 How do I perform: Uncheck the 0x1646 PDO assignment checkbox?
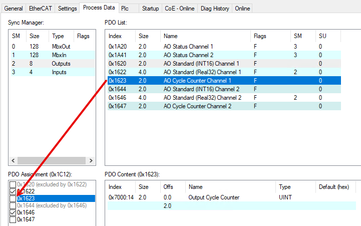[x=13, y=212]
